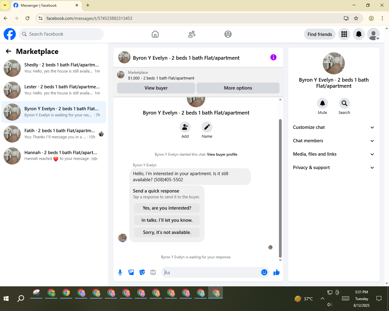Click the More options button
This screenshot has height=311, width=389.
(x=238, y=88)
